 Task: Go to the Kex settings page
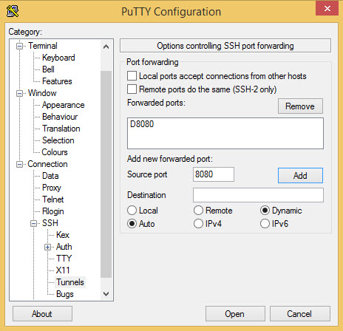tap(63, 235)
